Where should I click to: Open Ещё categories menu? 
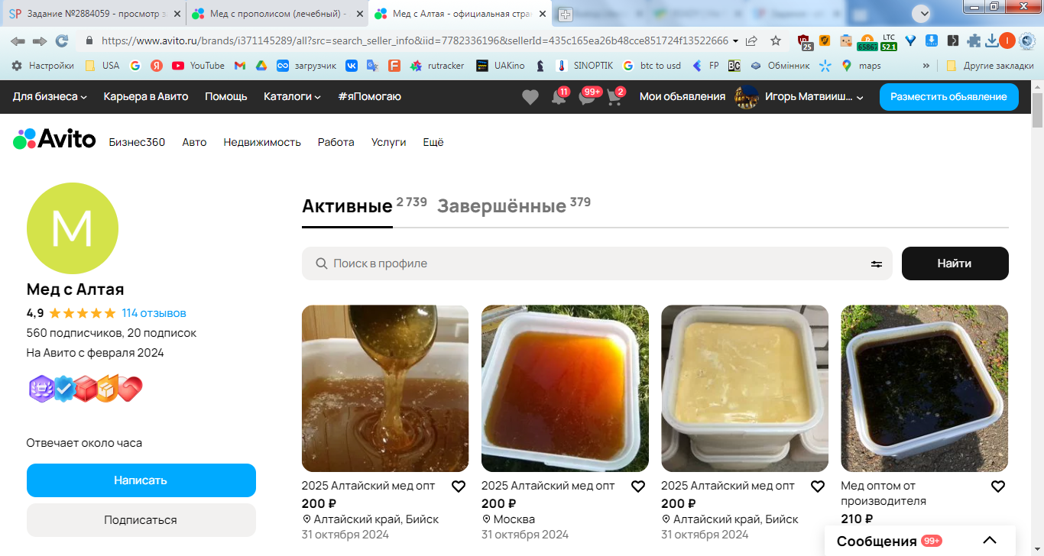pyautogui.click(x=433, y=142)
